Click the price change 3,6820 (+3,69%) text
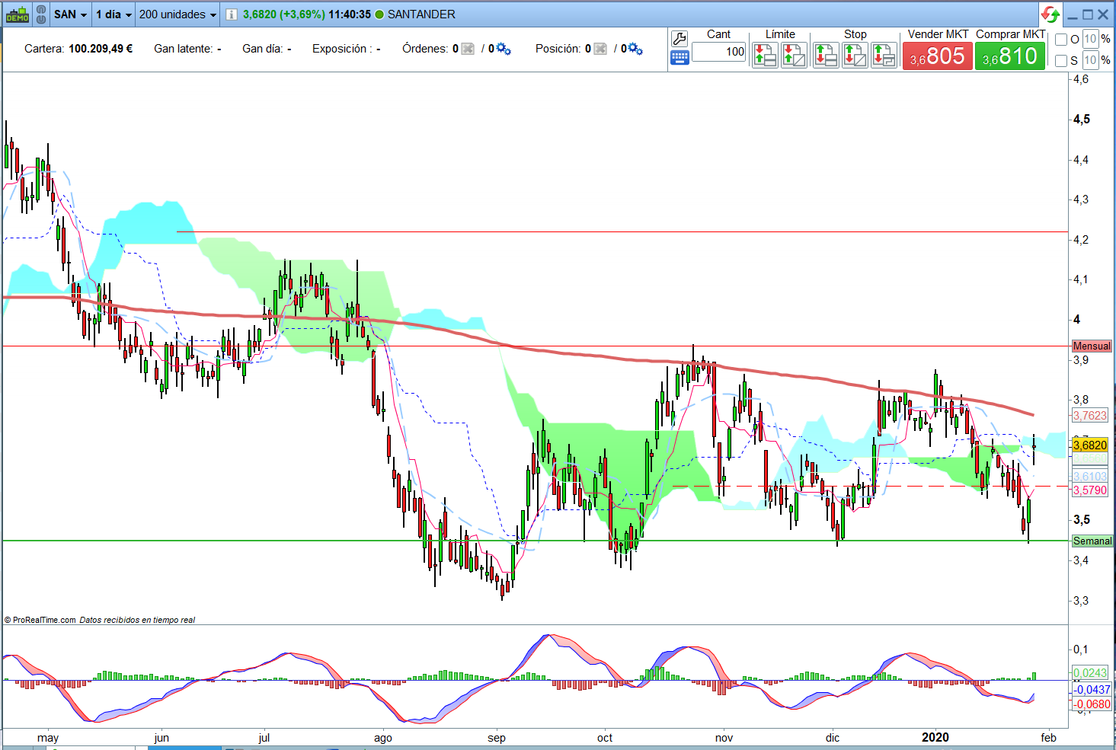1116x750 pixels. [x=284, y=14]
